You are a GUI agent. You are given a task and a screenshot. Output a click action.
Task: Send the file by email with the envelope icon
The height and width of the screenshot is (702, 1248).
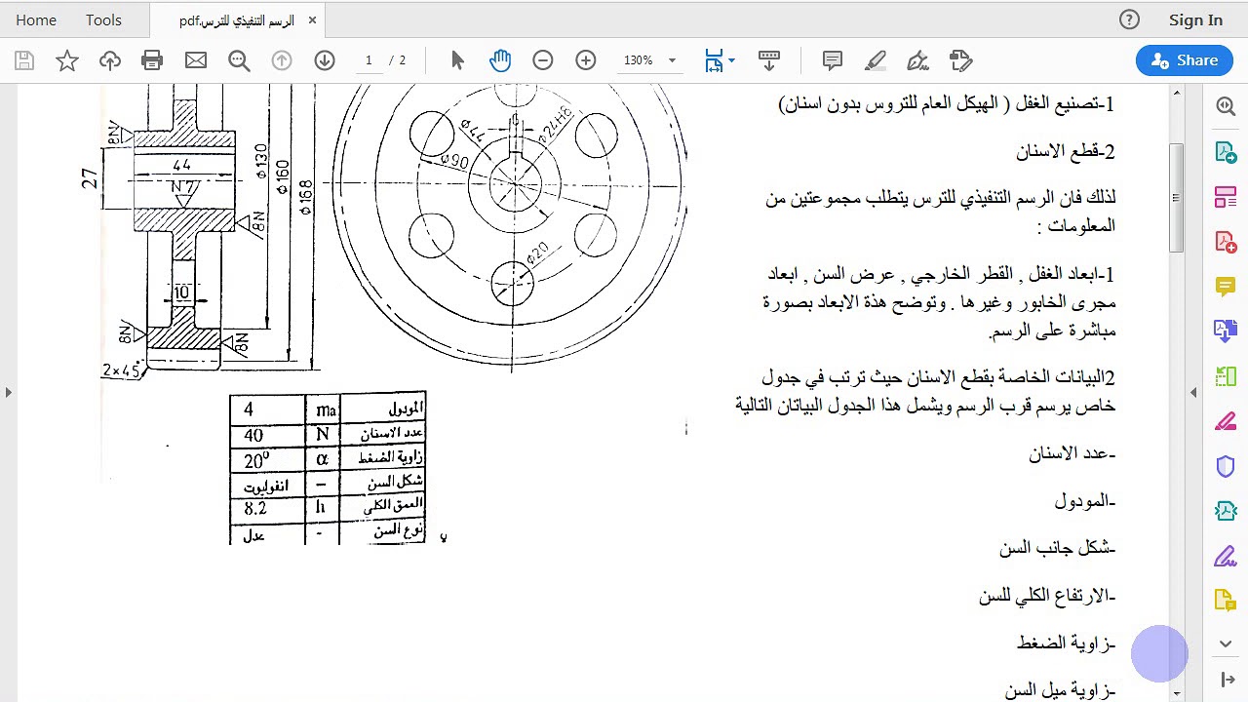tap(196, 60)
